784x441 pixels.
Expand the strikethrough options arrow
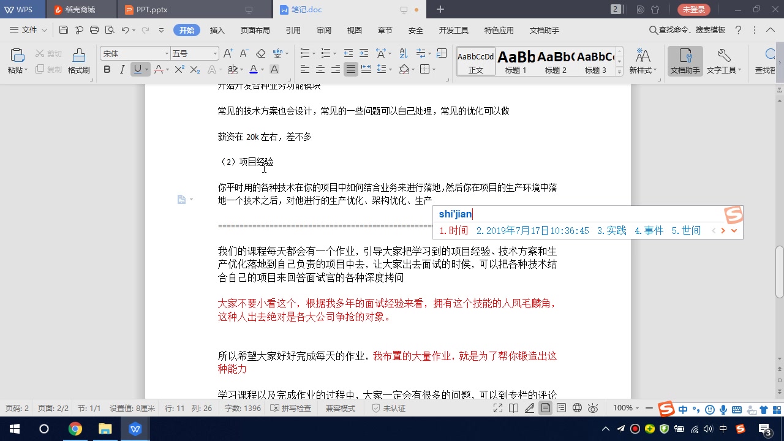click(x=167, y=70)
